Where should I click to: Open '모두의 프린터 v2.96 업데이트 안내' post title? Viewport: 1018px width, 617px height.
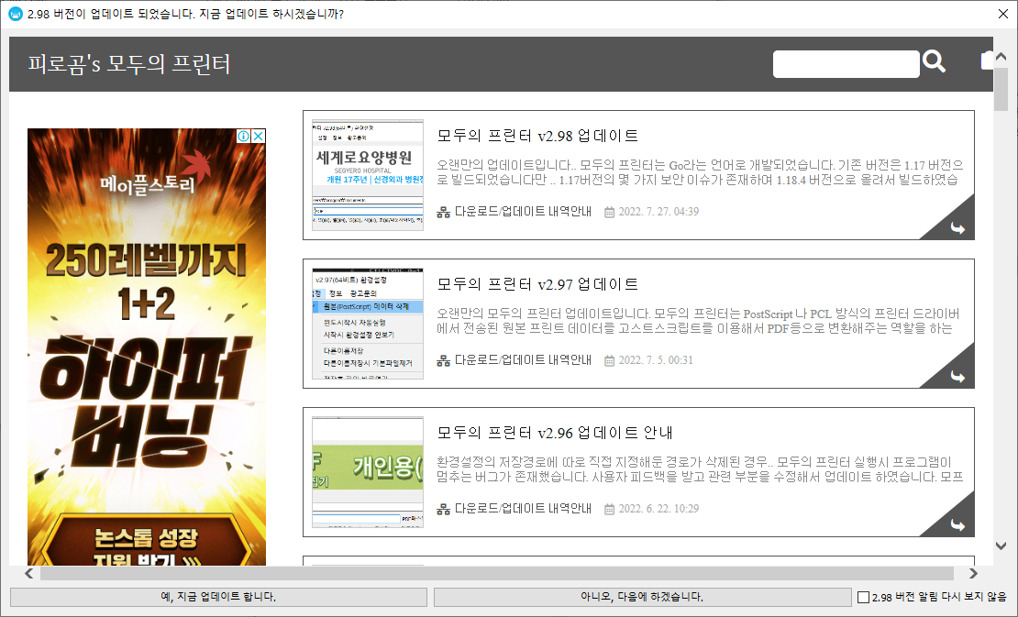pos(555,433)
